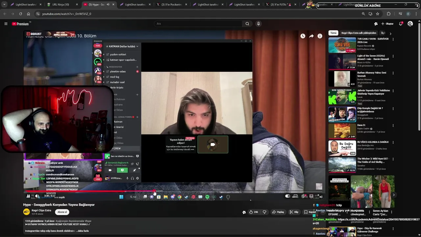Open options for TV8 Survivor video
This screenshot has width=421, height=237.
(393, 39)
